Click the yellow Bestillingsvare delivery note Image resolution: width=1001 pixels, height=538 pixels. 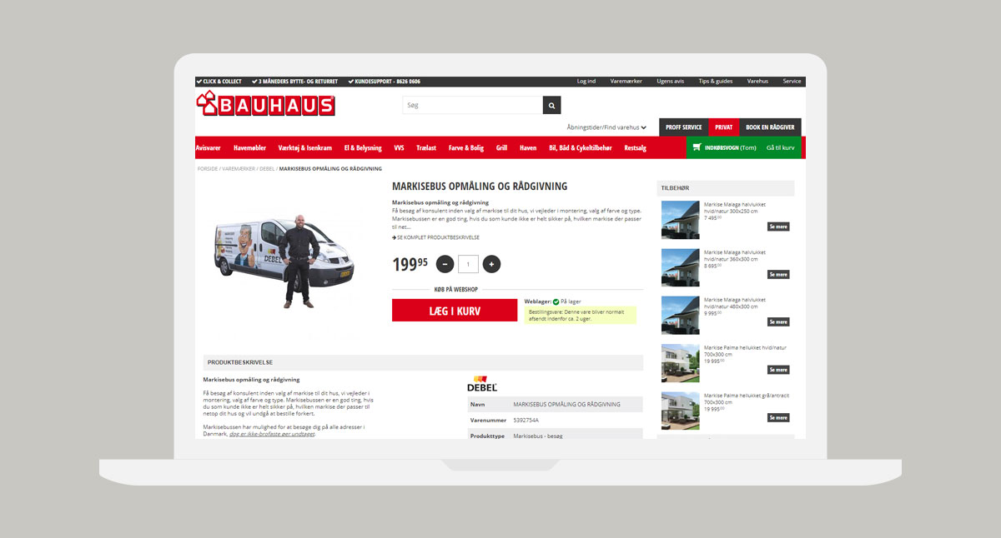pyautogui.click(x=581, y=315)
